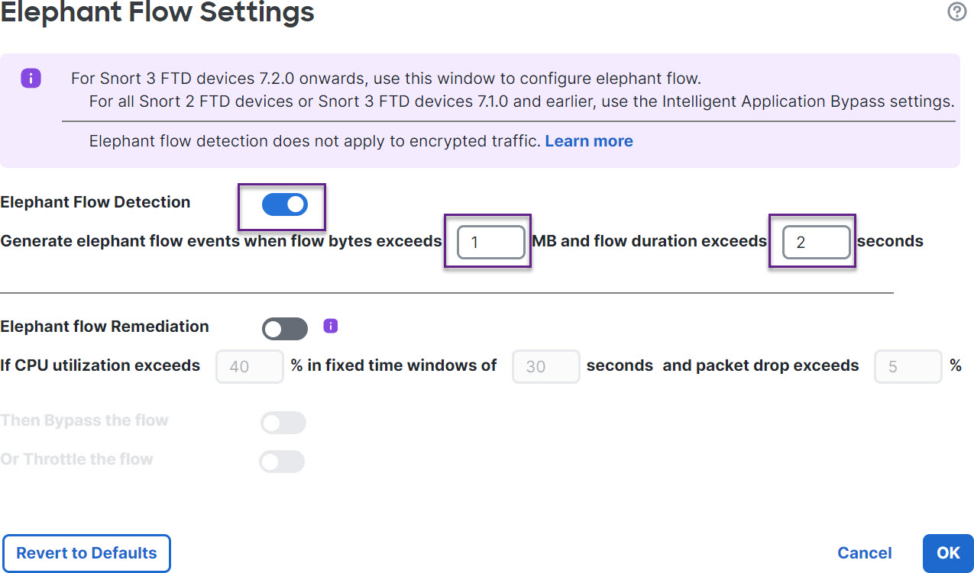Image resolution: width=974 pixels, height=573 pixels.
Task: Enable the Elephant flow Remediation toggle
Action: pyautogui.click(x=284, y=329)
